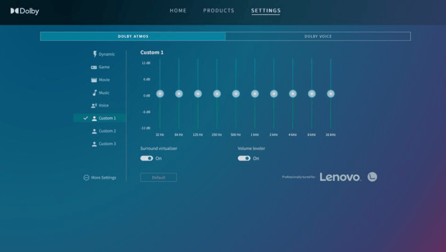Click the 12 dB scale label
Viewport: 446px width, 252px height.
(146, 63)
